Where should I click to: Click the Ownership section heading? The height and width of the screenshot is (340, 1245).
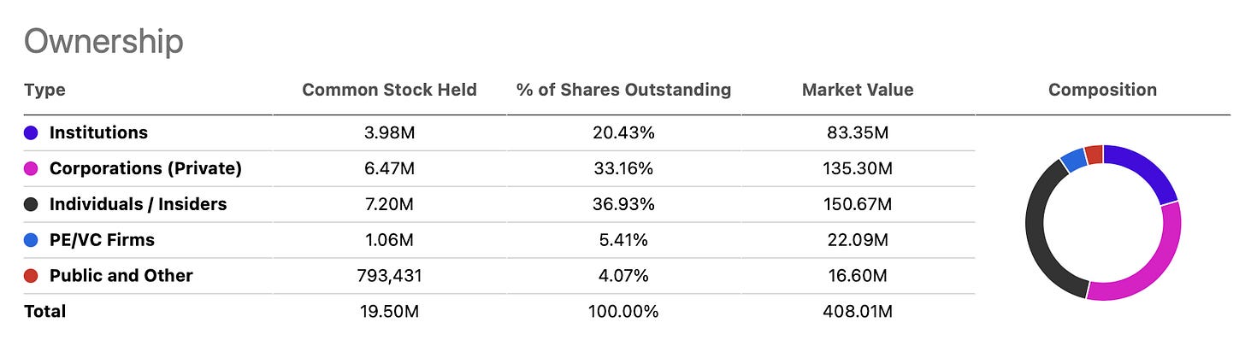coord(103,42)
